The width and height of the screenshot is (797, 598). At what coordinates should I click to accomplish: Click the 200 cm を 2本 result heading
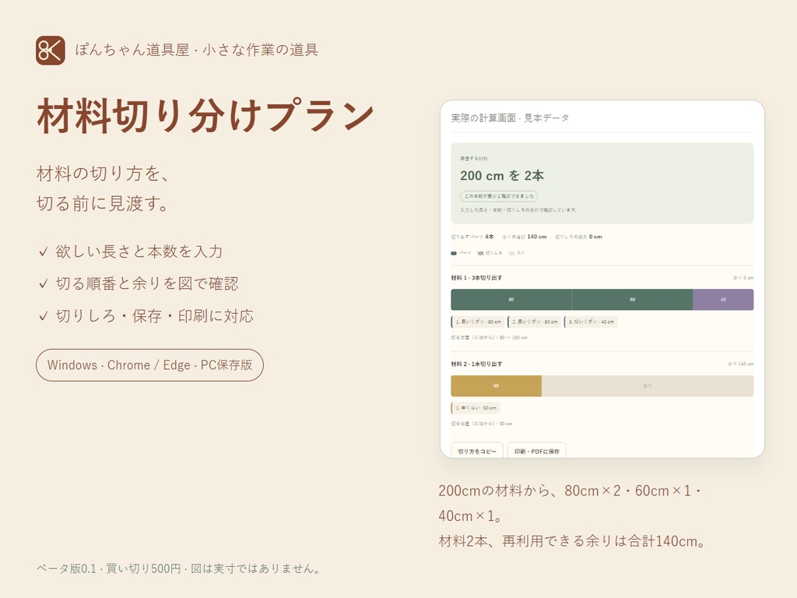pos(502,175)
